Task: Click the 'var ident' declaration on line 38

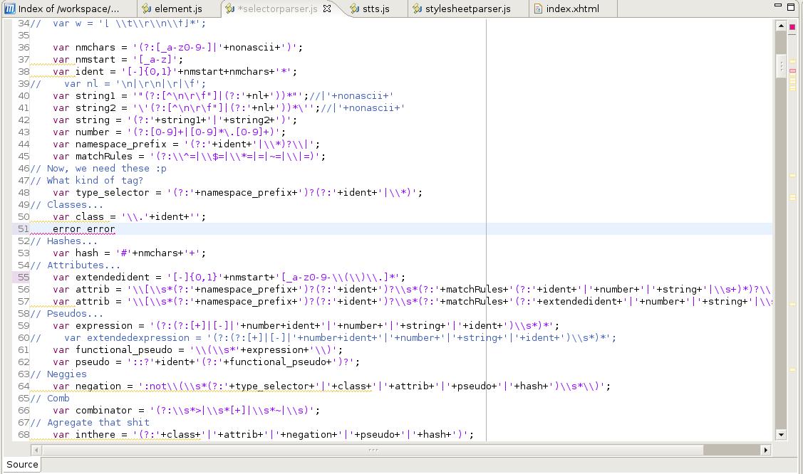Action: click(x=78, y=72)
